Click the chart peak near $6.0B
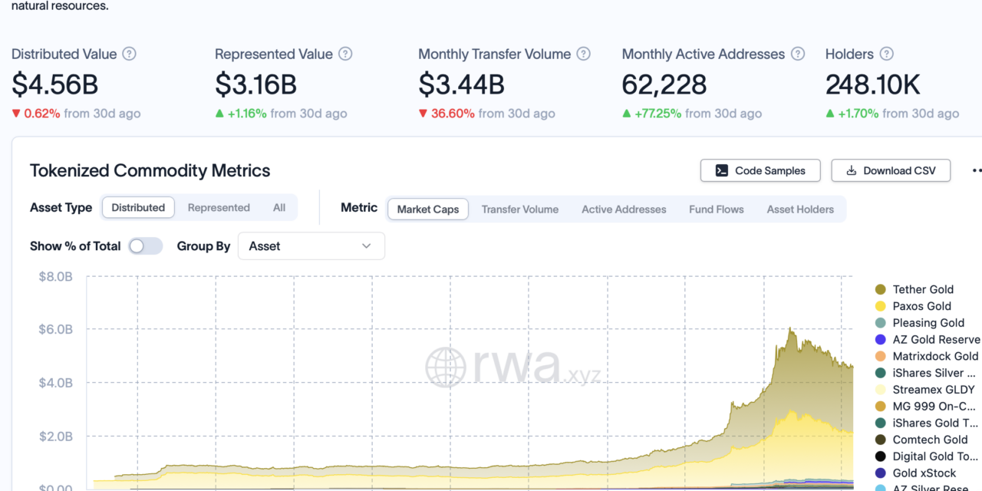982x491 pixels. click(x=790, y=330)
